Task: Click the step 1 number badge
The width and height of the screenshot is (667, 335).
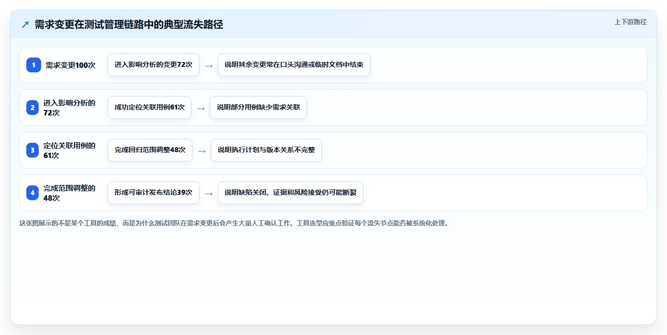Action: [34, 65]
